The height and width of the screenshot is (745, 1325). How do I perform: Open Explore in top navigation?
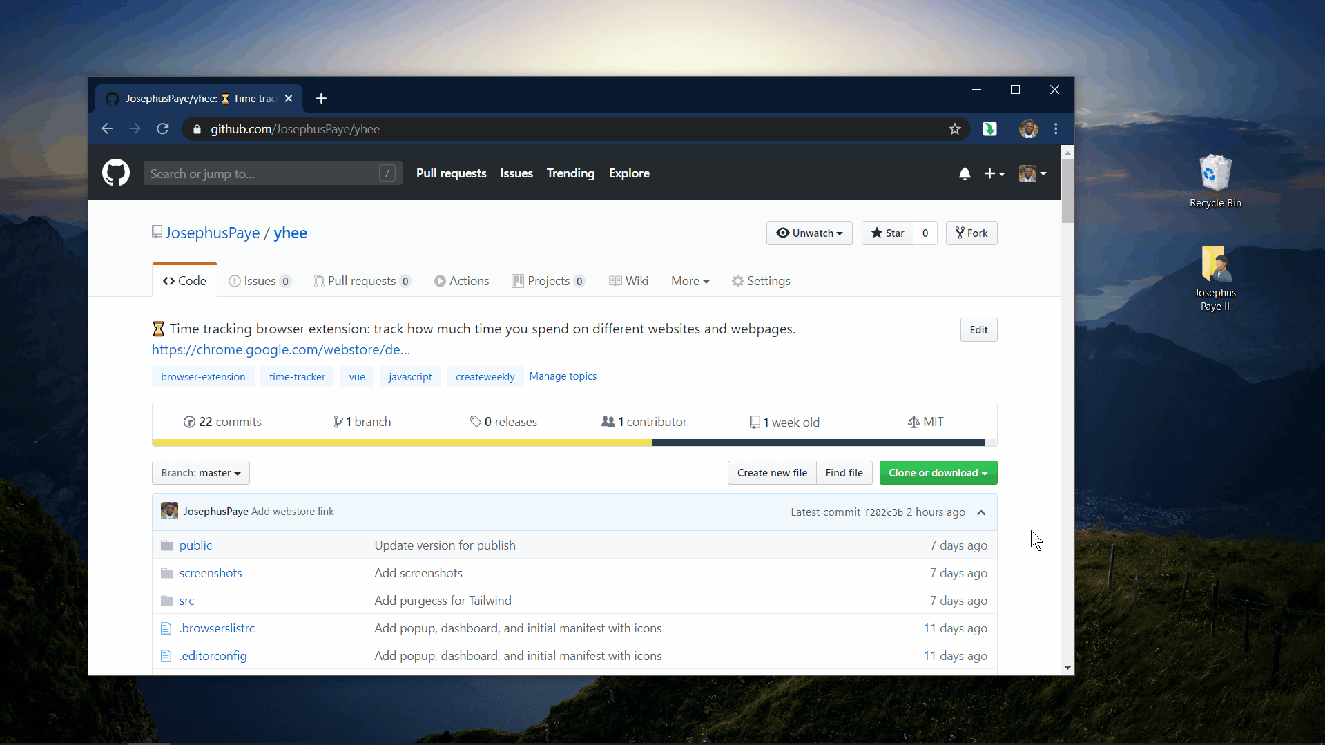[629, 173]
